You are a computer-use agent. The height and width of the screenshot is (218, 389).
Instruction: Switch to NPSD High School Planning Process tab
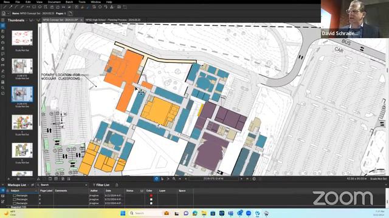click(113, 20)
